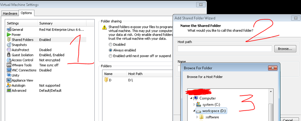Click the folder tree vertical scrollbar thumb
This screenshot has height=121, width=301.
pos(271,112)
